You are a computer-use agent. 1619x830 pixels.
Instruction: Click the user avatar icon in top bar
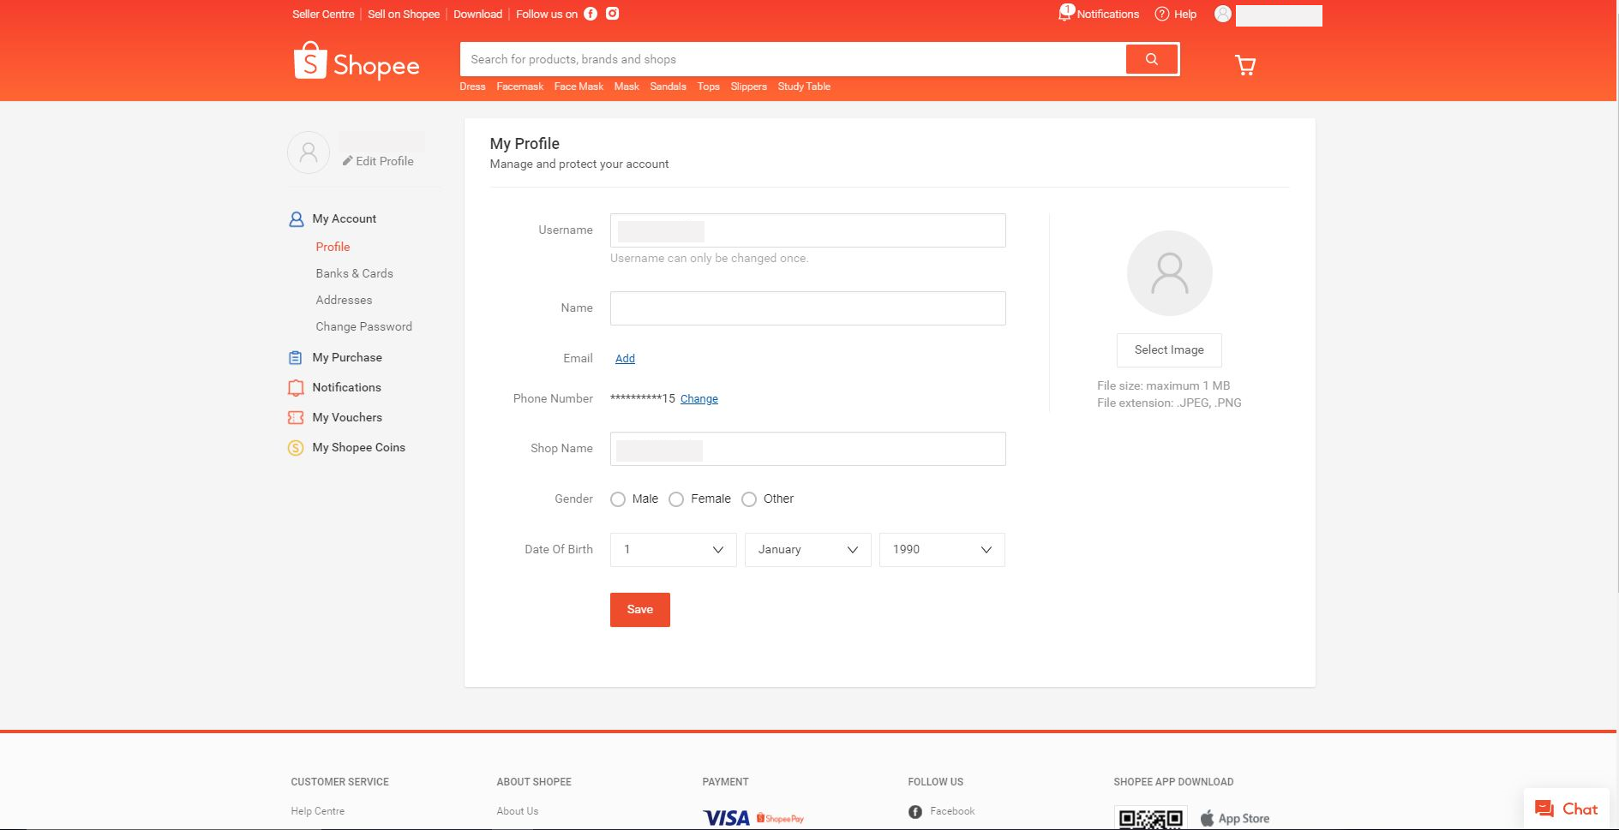tap(1223, 14)
